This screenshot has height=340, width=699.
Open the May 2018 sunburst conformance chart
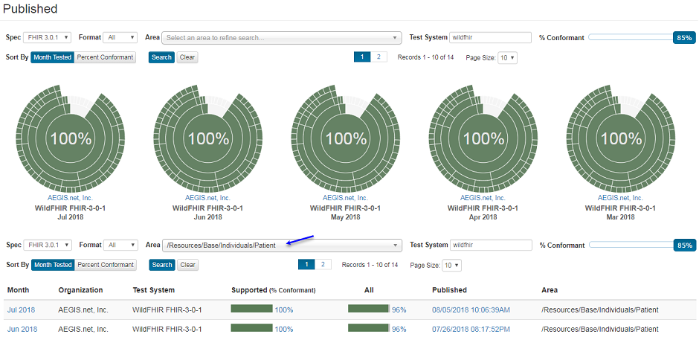tap(346, 138)
